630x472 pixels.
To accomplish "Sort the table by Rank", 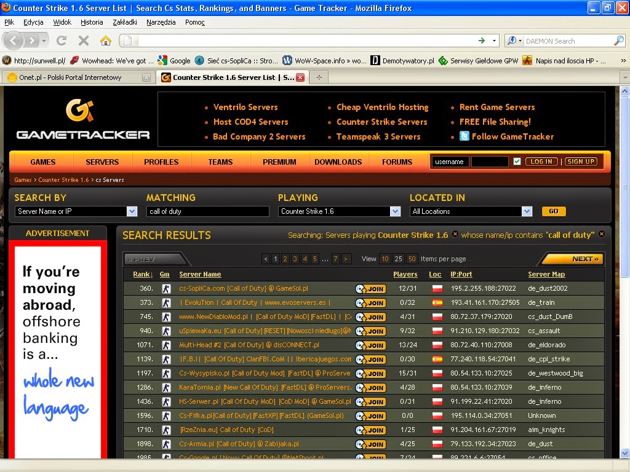I will 143,275.
